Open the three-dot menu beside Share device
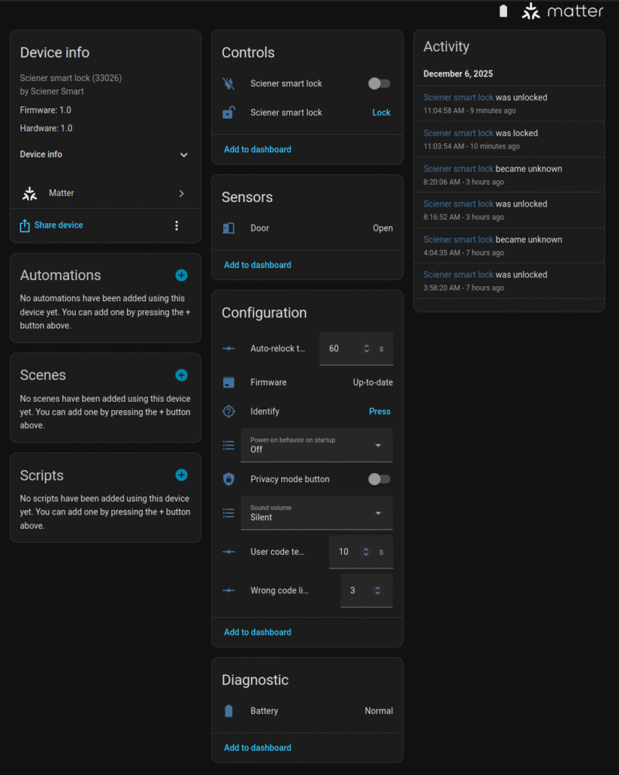The width and height of the screenshot is (619, 775). [177, 226]
